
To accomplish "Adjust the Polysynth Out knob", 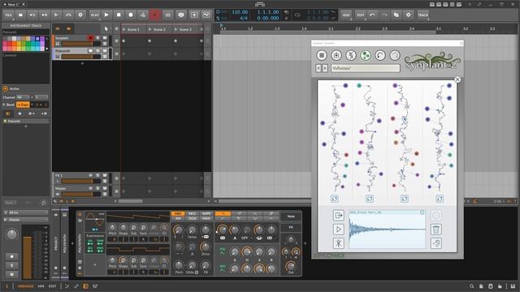I will pos(291,266).
